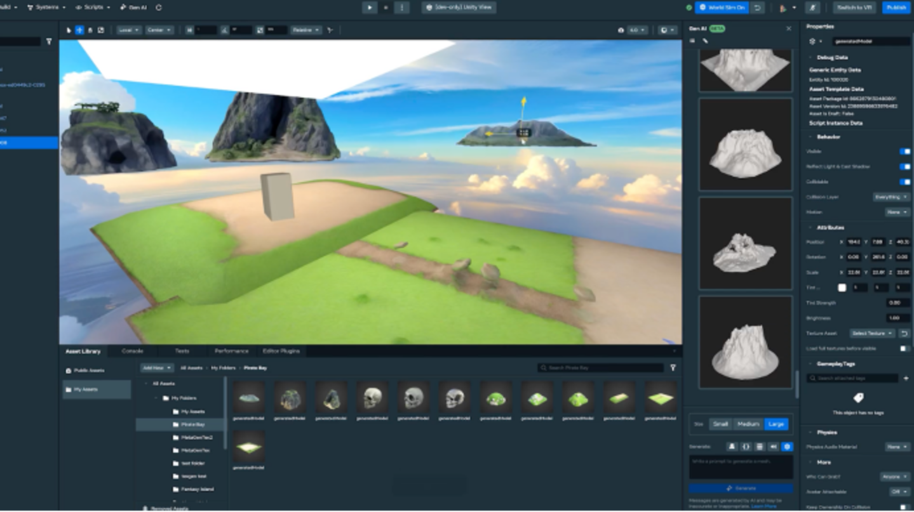Open the Add New button
The image size is (914, 512).
(157, 368)
